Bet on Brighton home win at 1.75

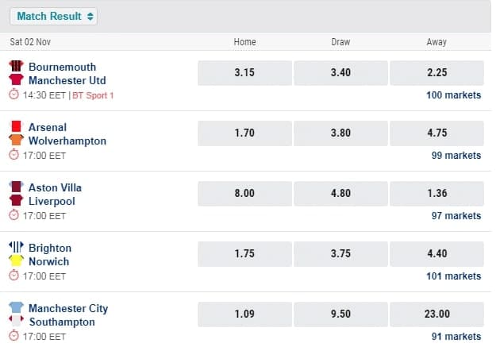[x=244, y=253]
